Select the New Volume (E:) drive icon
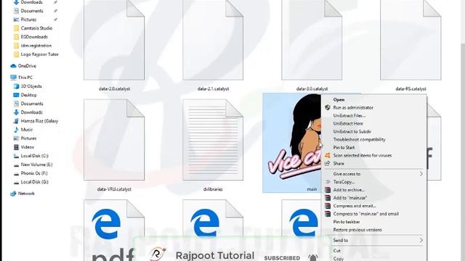465x261 pixels. (x=16, y=165)
